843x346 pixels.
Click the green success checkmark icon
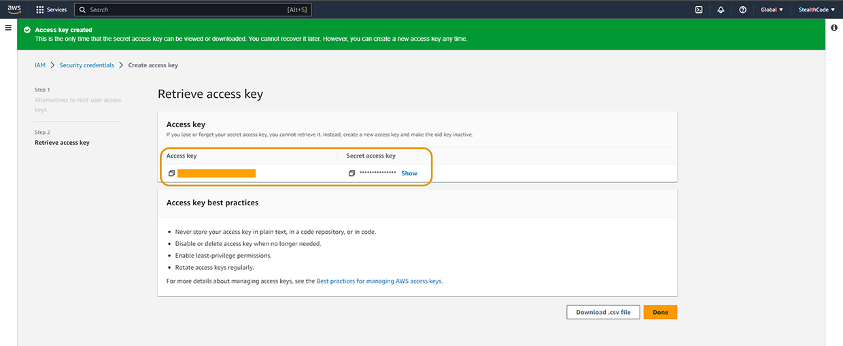click(27, 30)
